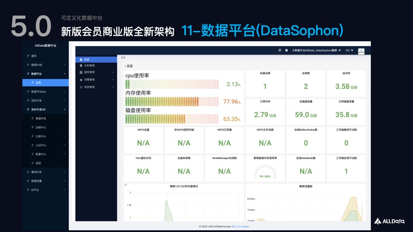Click the 总内存 3.58 GiB card
The height and width of the screenshot is (232, 413).
(346, 84)
